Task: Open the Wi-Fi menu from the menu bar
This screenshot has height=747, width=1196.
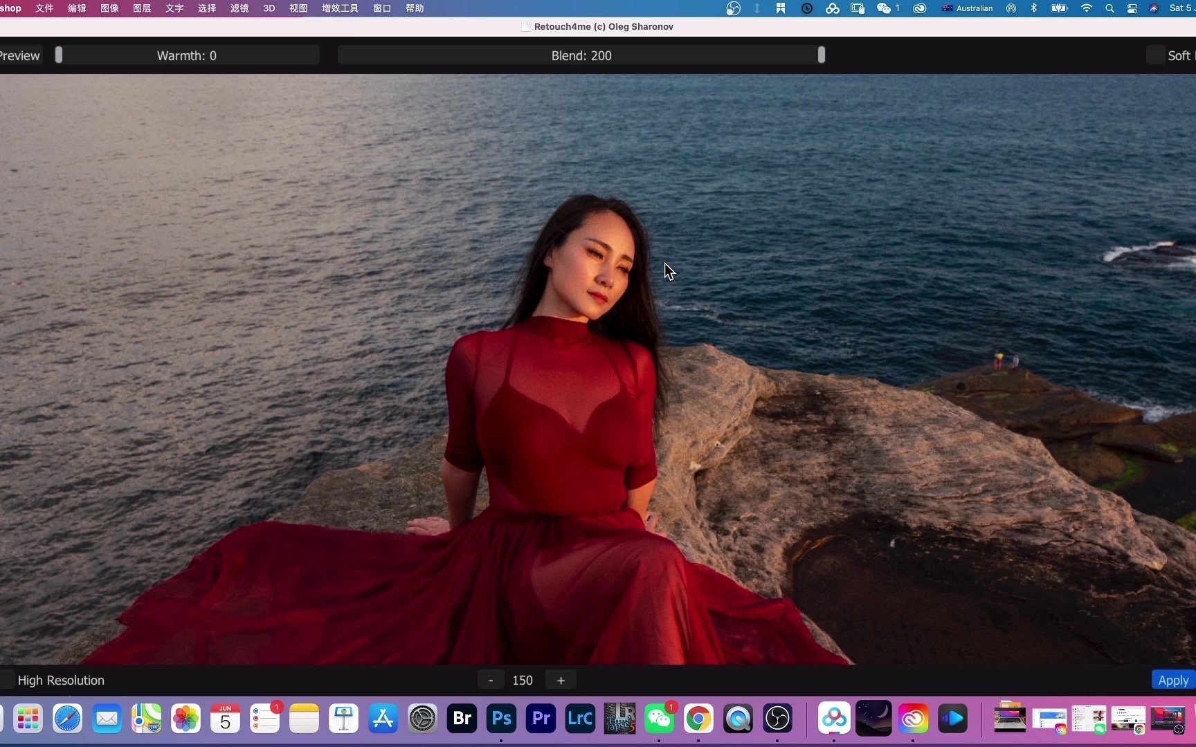Action: [x=1086, y=8]
